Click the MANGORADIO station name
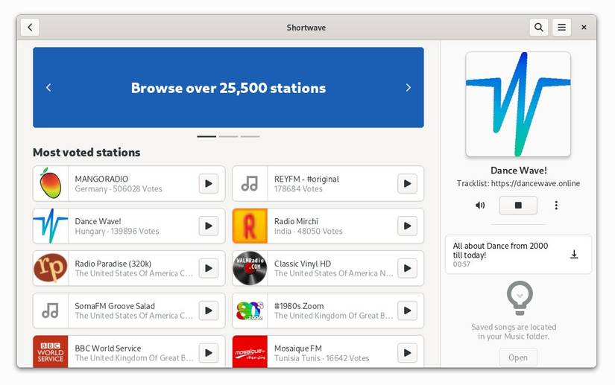 pyautogui.click(x=101, y=179)
